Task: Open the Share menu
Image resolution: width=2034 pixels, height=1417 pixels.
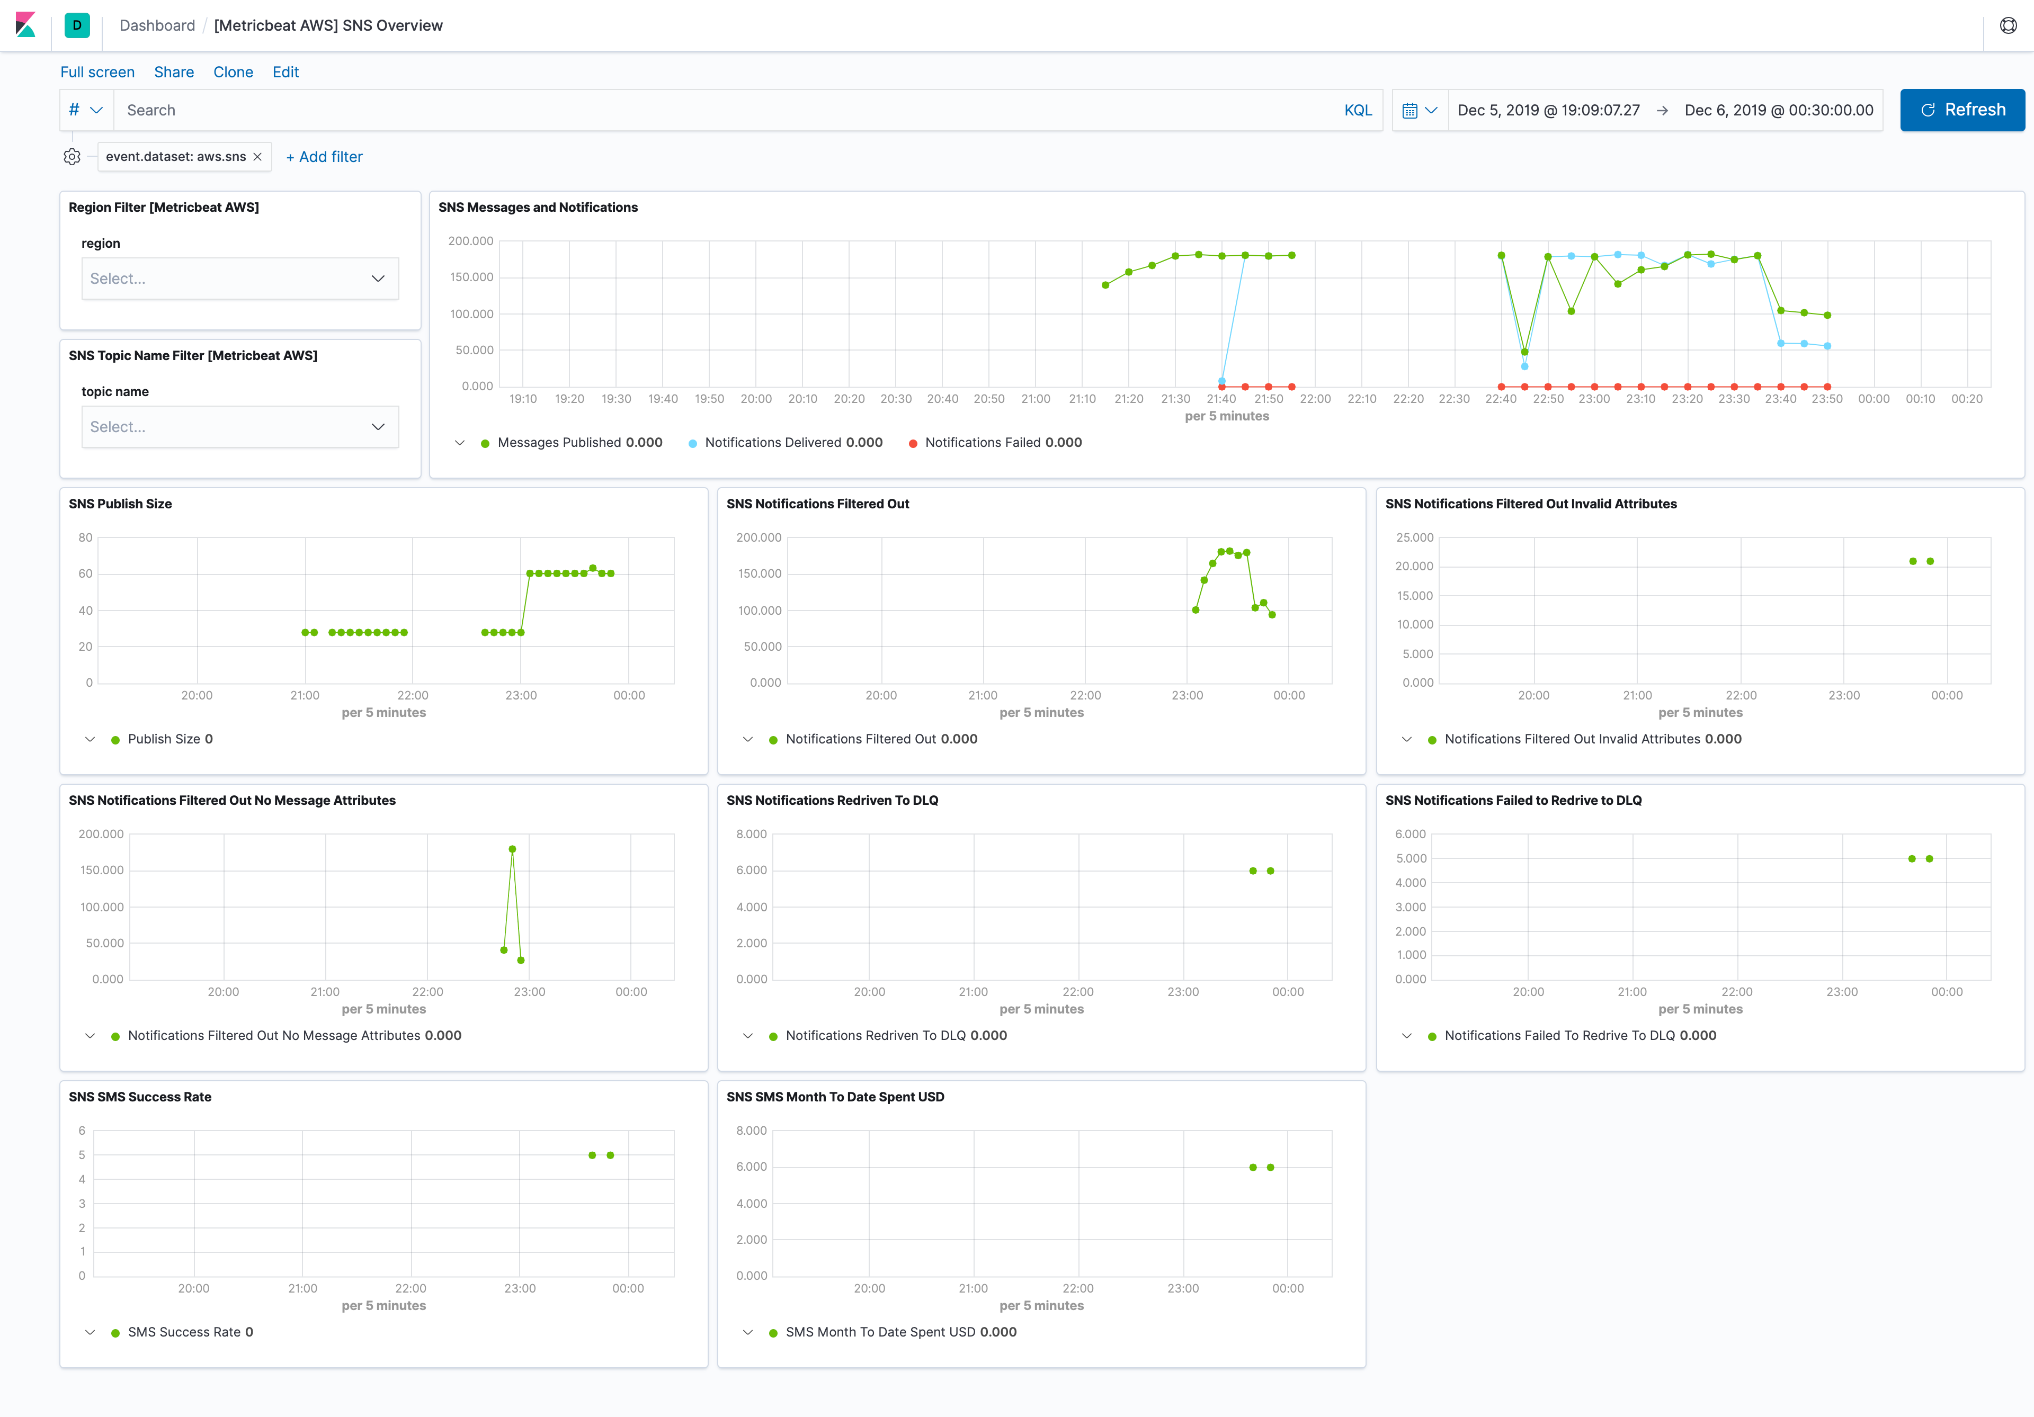Action: (174, 71)
